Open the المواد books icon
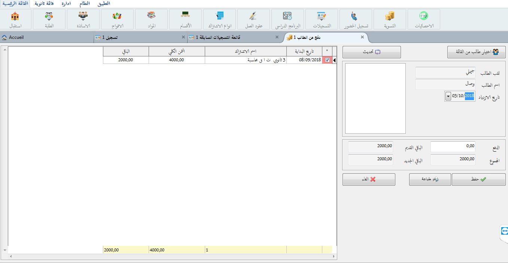 pyautogui.click(x=151, y=19)
